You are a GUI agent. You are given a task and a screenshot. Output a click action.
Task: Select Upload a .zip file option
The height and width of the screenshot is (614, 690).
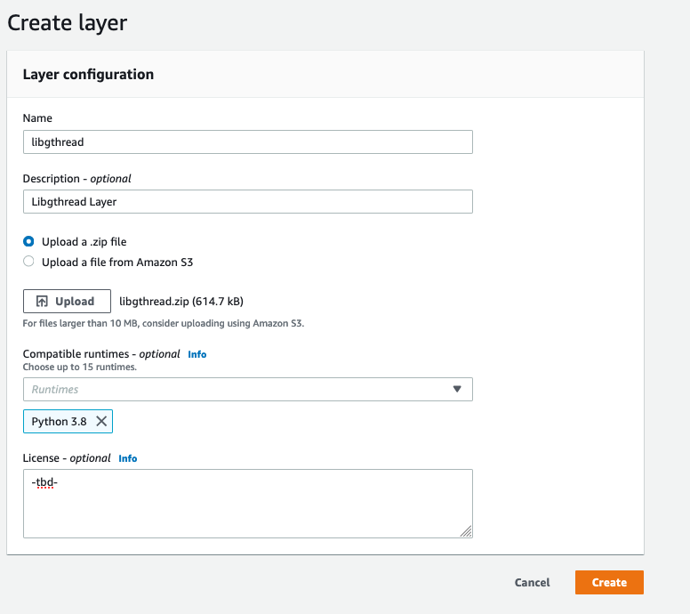tap(28, 241)
